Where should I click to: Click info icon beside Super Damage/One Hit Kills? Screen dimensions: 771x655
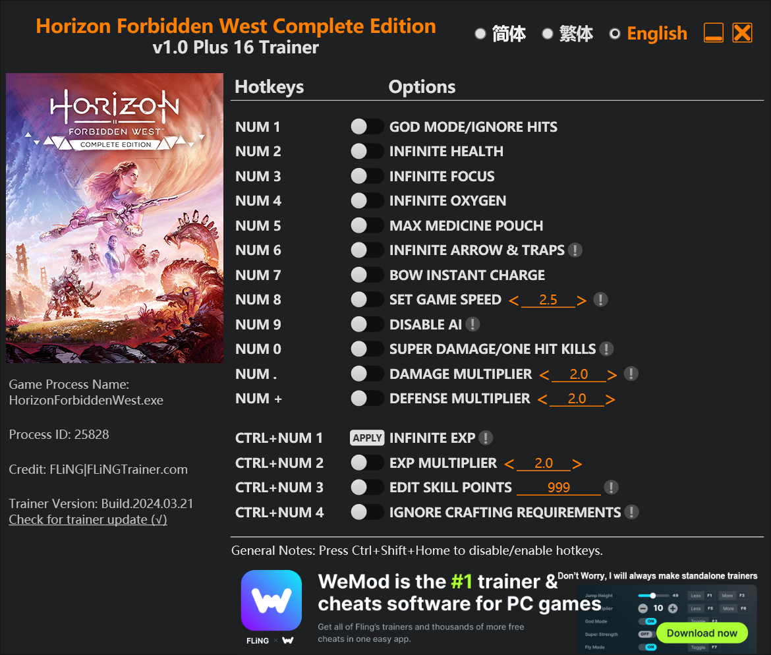[x=606, y=349]
